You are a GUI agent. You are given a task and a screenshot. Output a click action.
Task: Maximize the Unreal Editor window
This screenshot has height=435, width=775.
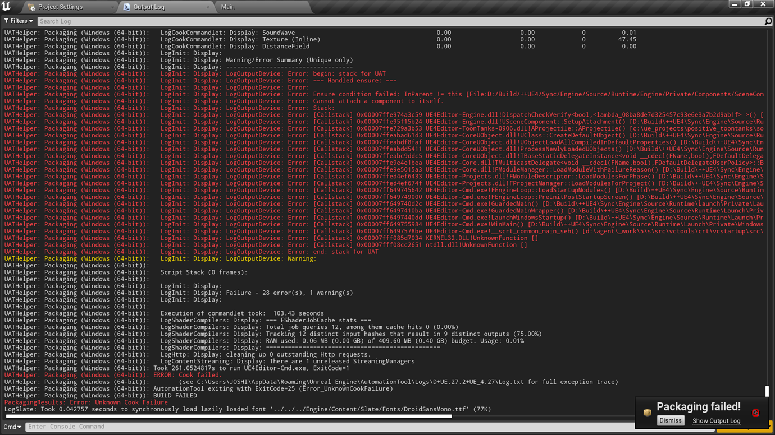pos(747,4)
